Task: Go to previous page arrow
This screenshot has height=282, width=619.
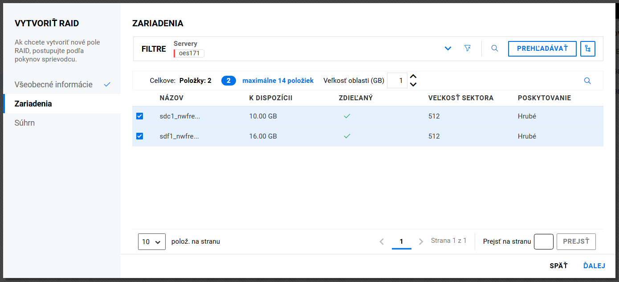Action: [382, 241]
